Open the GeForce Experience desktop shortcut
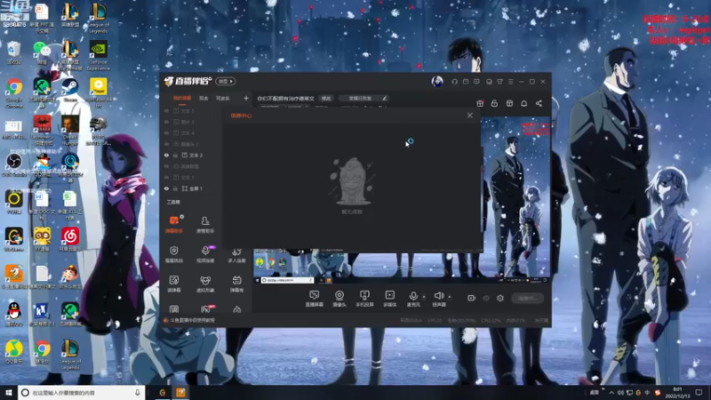 99,56
